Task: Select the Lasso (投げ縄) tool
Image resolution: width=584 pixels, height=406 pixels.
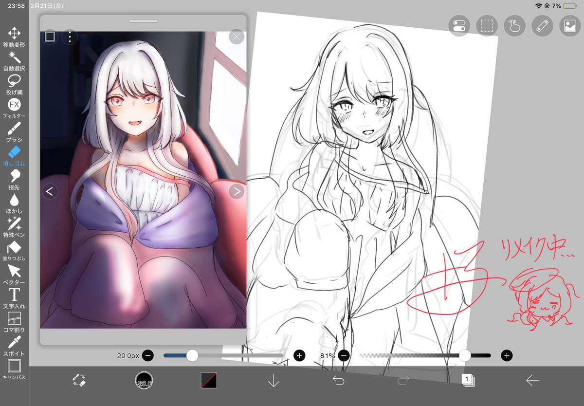Action: point(14,85)
